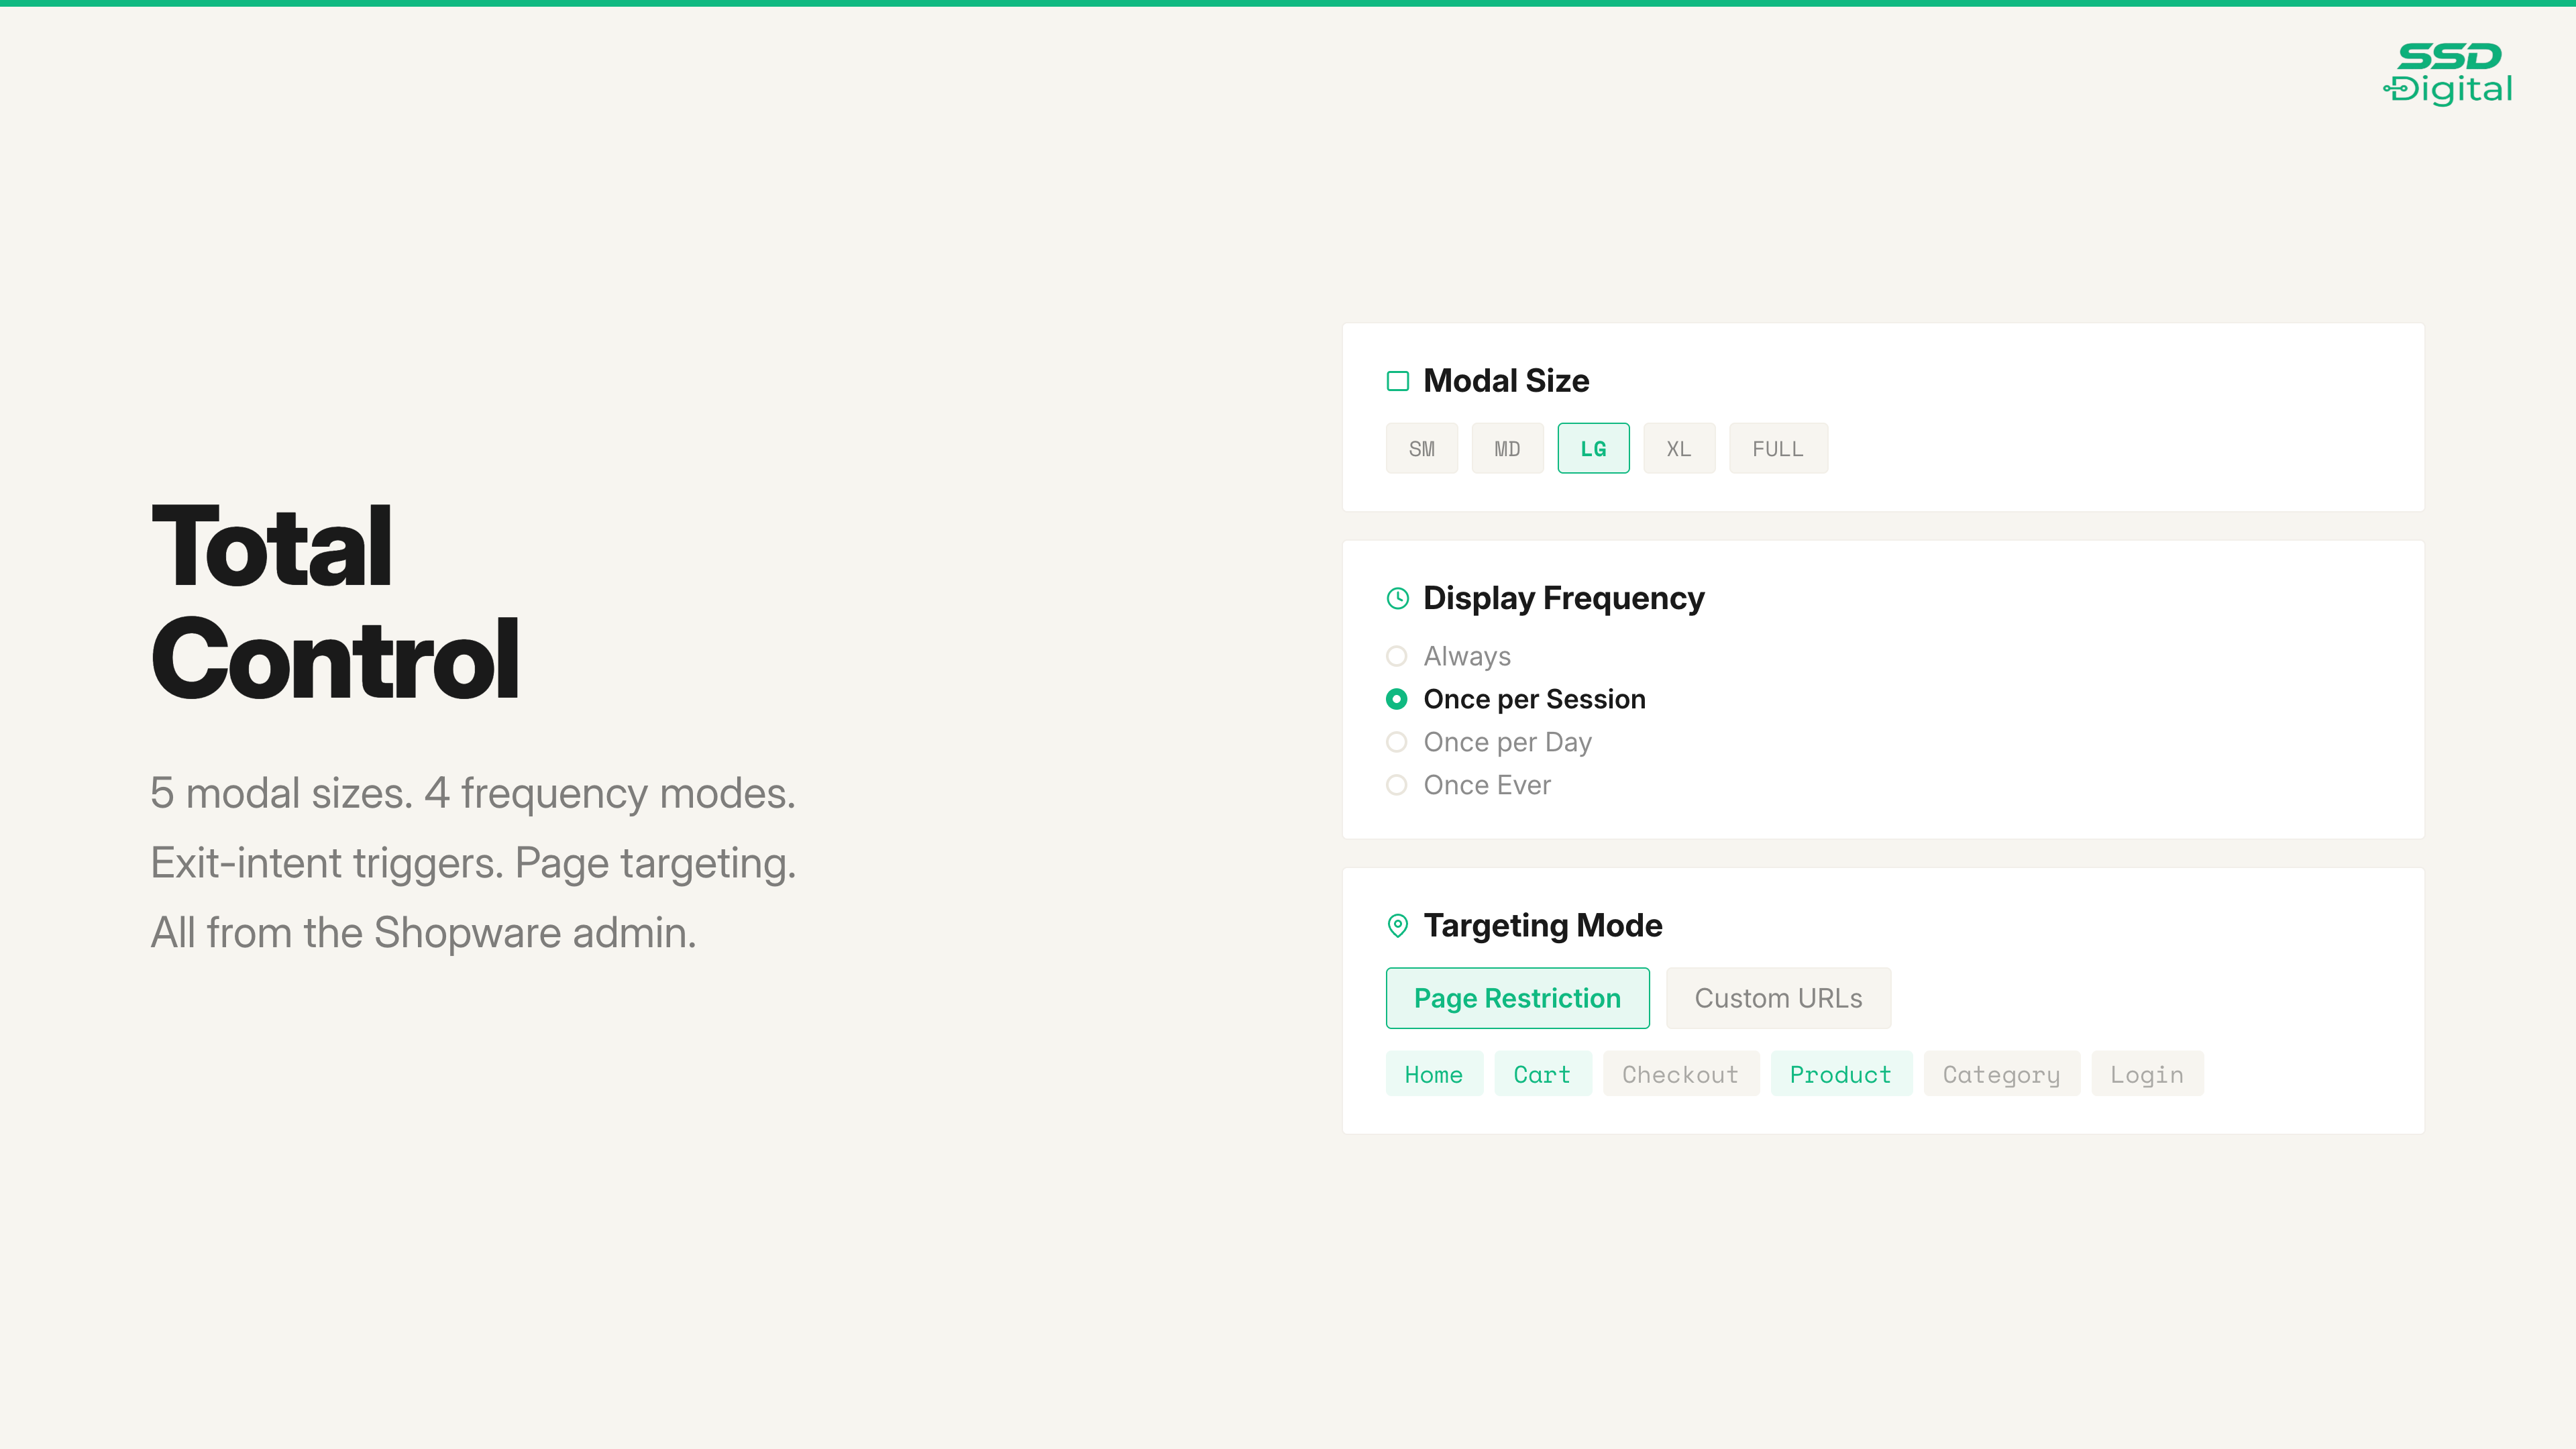Enable the Category page chip
The width and height of the screenshot is (2576, 1449).
tap(2001, 1074)
